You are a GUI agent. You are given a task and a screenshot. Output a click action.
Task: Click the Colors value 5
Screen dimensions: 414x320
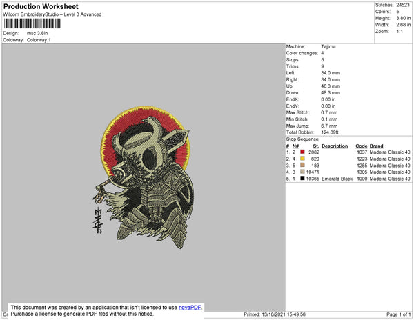click(x=397, y=12)
